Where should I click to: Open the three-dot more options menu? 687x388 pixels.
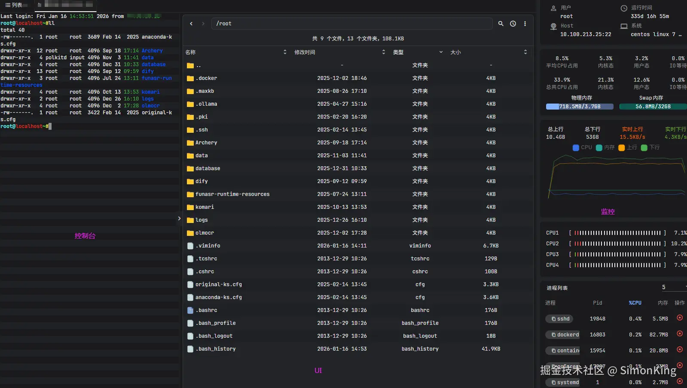[x=525, y=24]
